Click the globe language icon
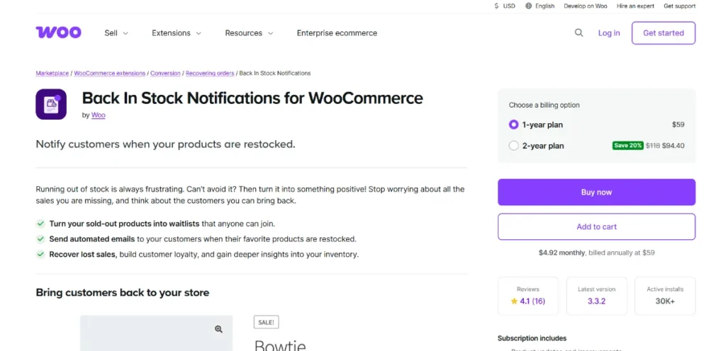 529,6
